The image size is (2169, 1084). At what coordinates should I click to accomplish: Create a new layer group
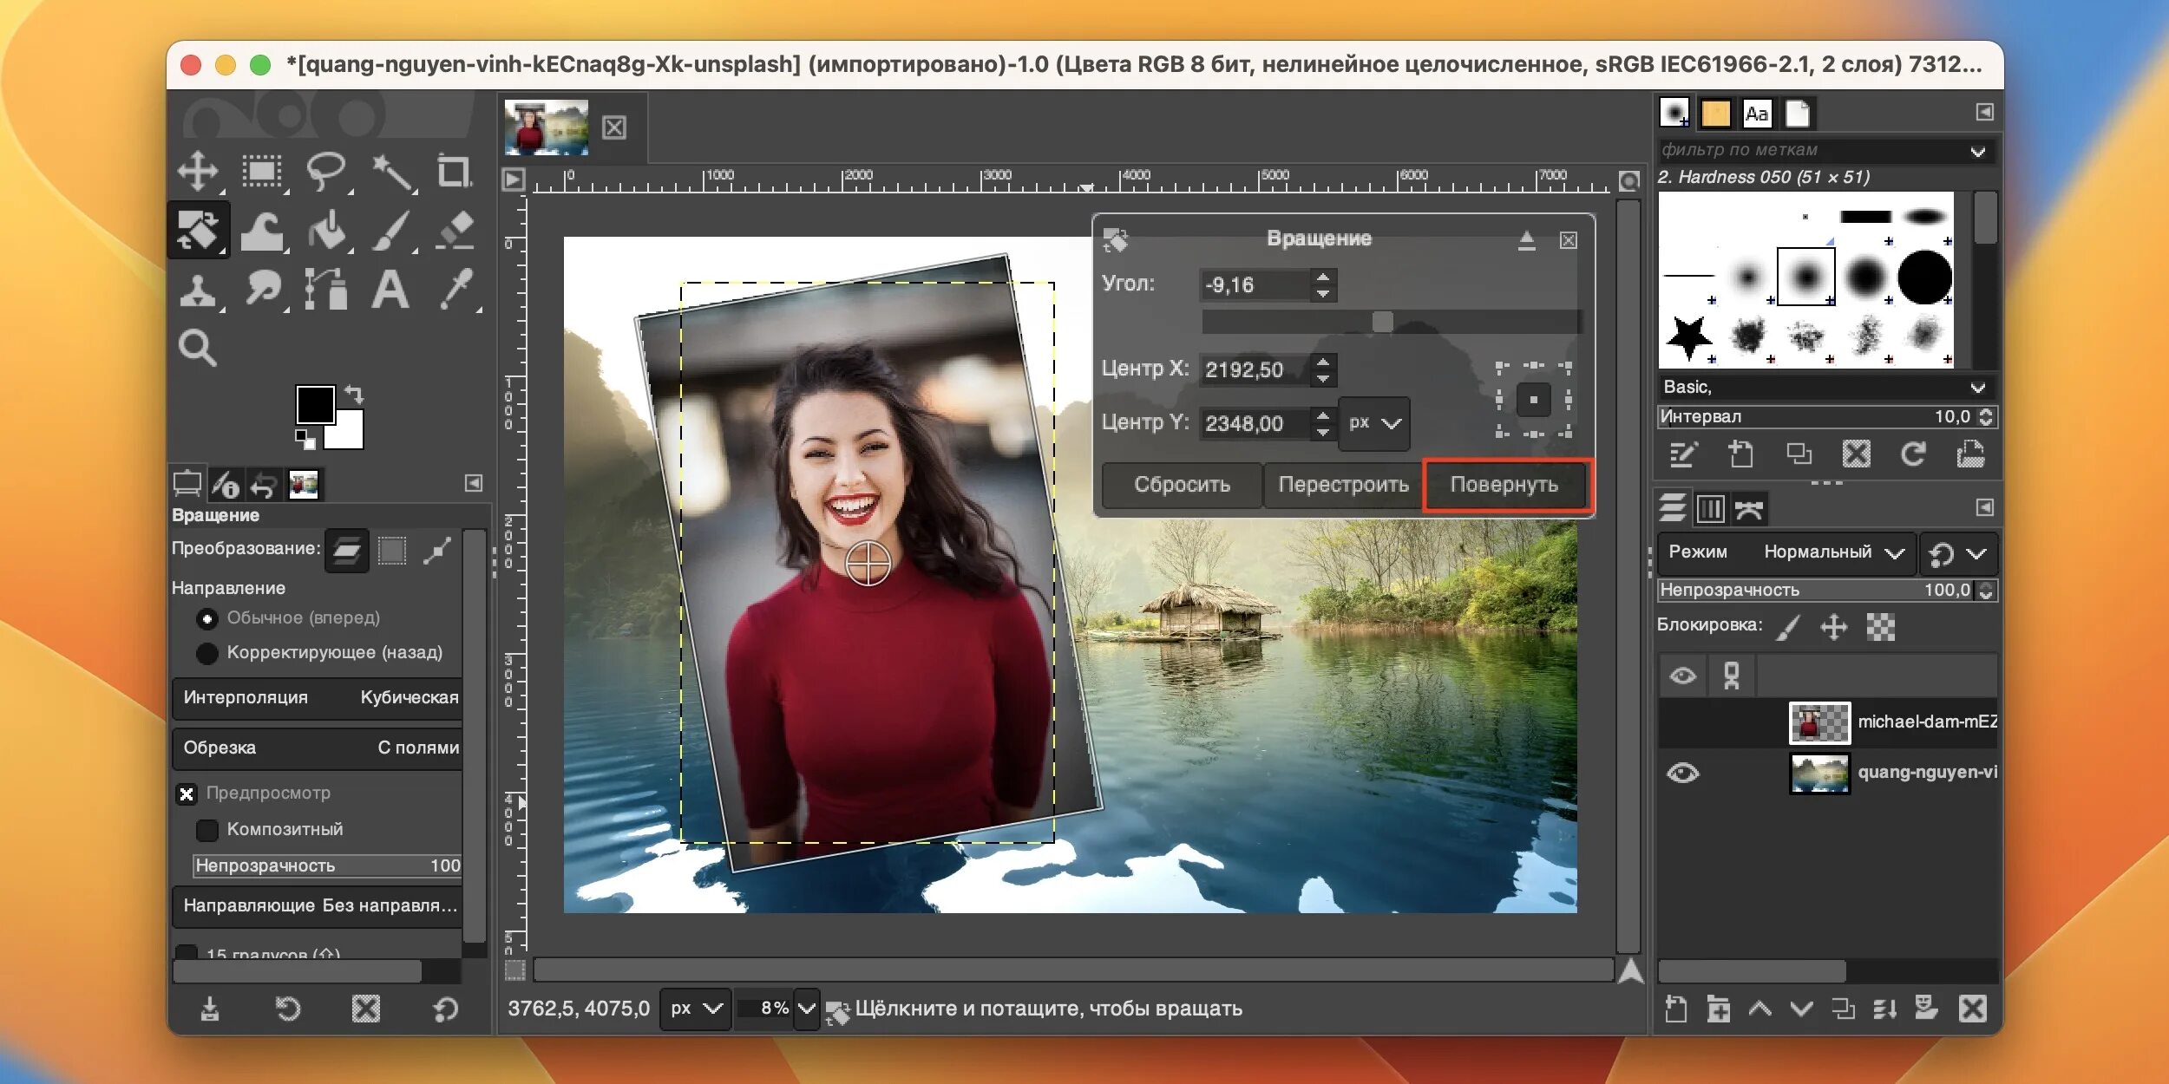click(x=1718, y=1009)
